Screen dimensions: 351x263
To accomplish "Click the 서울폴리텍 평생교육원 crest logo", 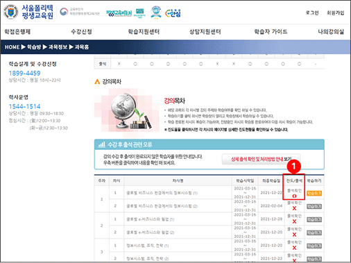I will [x=10, y=12].
